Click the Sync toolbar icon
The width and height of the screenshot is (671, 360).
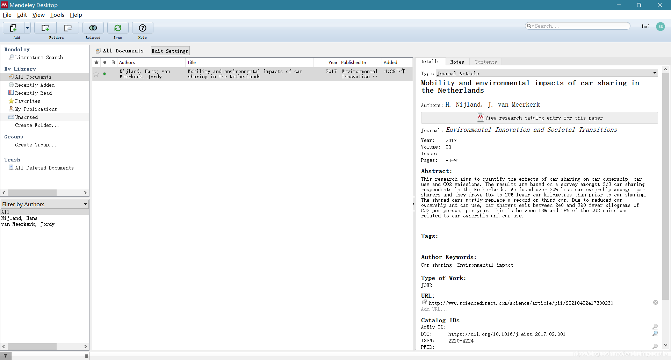pyautogui.click(x=118, y=28)
